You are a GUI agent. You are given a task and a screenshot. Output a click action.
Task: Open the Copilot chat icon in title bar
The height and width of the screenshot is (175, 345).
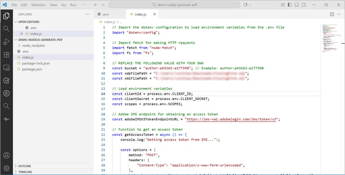[245, 5]
